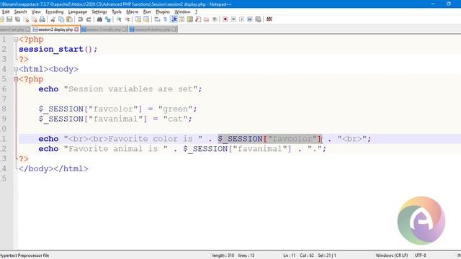Click the Stop Recording macro icon
461x259 pixels.
coord(233,19)
